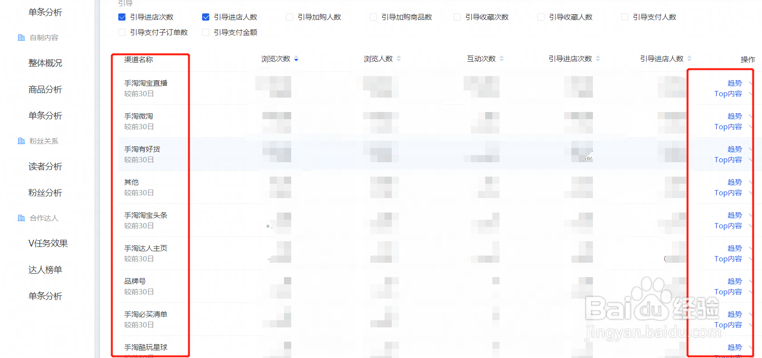Open Top内容 for 手淘淘宝直播 row

tap(728, 94)
